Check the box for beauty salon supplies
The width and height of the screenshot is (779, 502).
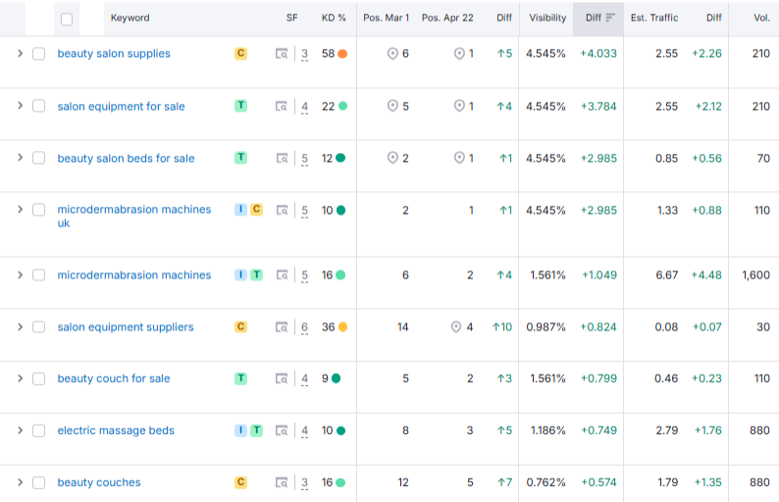[x=38, y=54]
